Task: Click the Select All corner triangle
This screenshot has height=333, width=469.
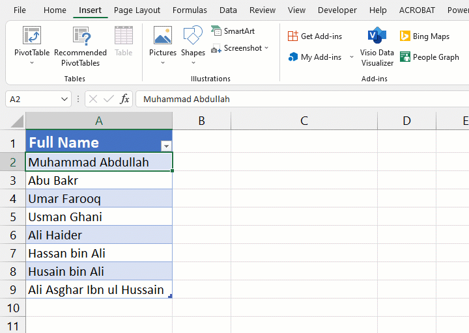Action: (17, 121)
